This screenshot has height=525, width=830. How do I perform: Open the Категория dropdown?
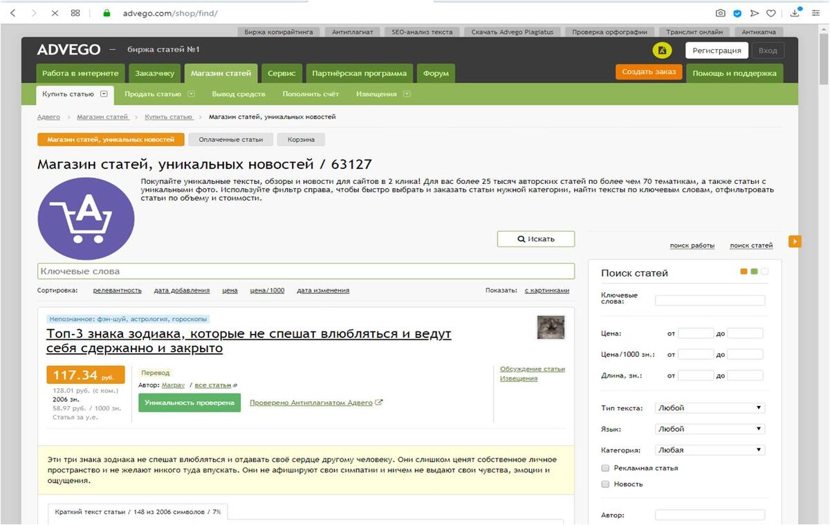[710, 450]
